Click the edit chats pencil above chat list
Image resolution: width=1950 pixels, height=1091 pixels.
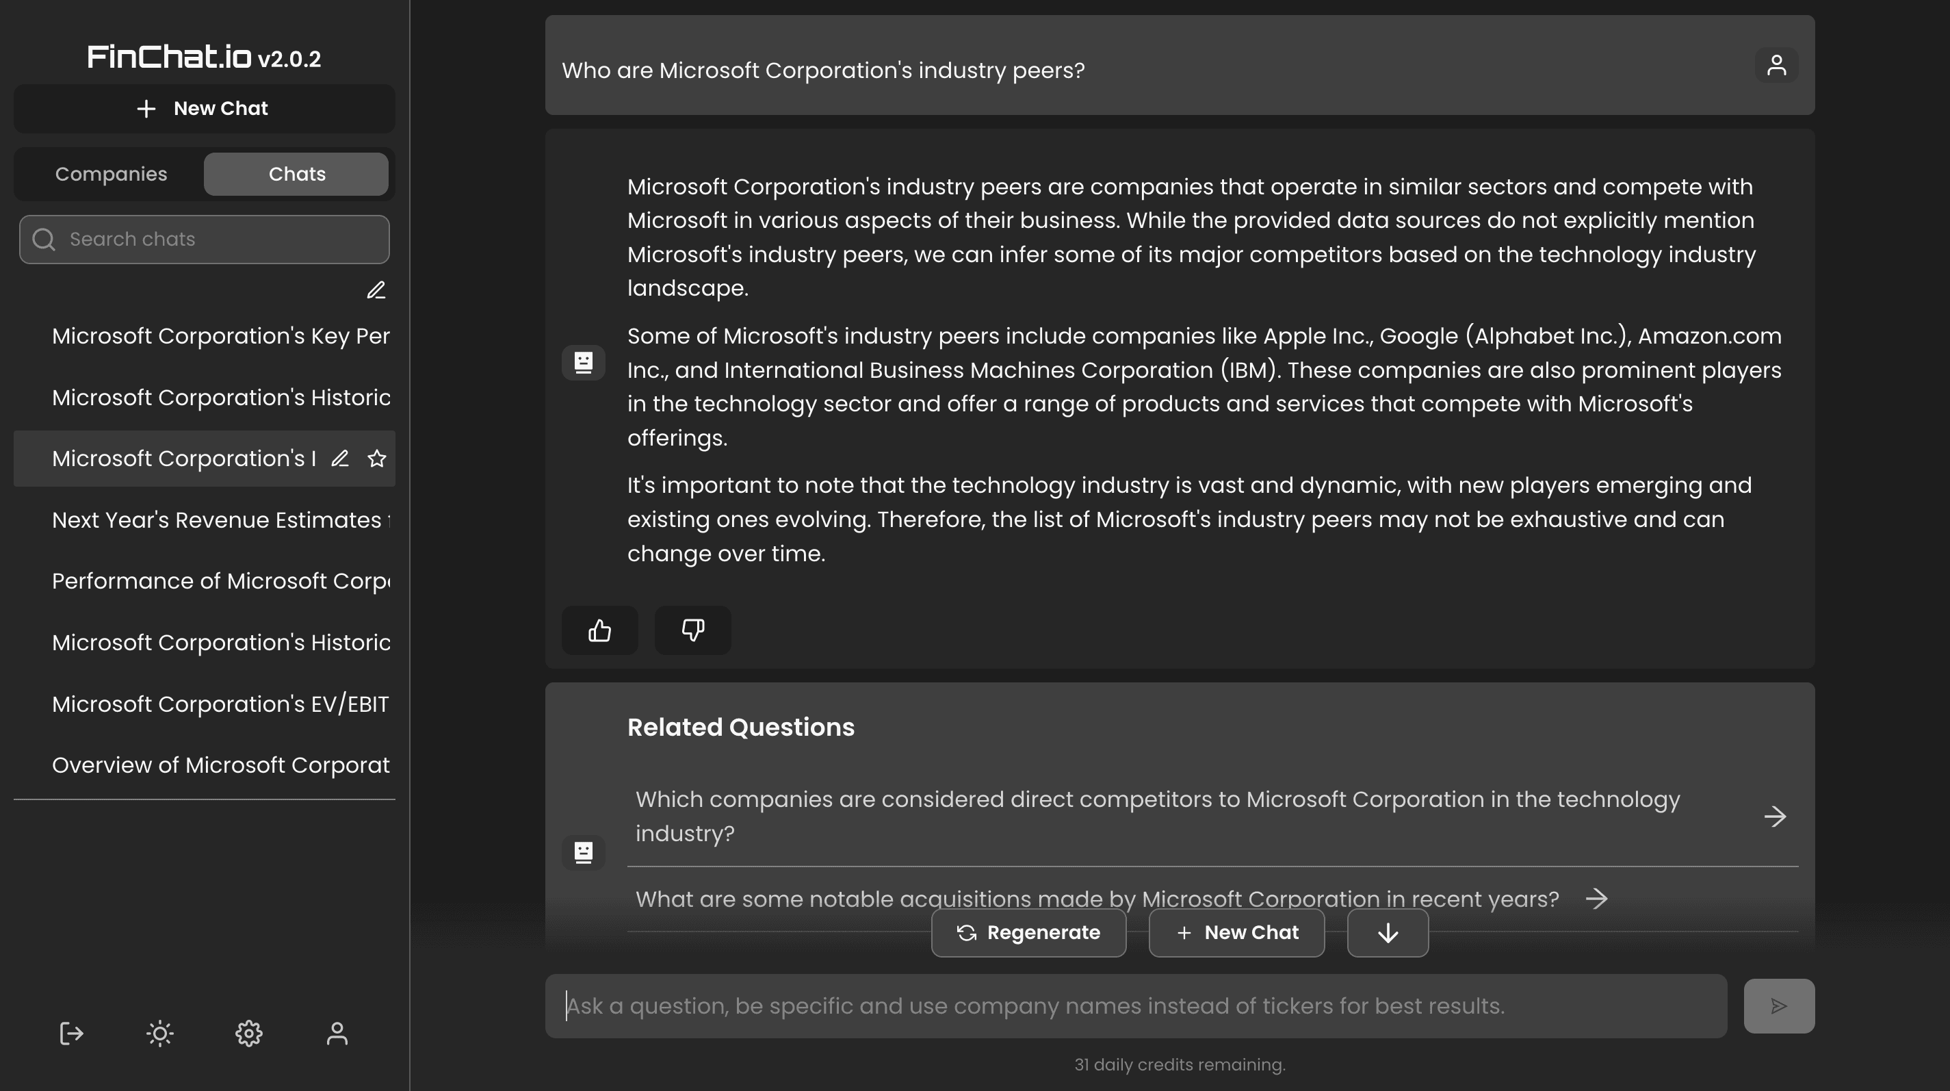(x=376, y=290)
